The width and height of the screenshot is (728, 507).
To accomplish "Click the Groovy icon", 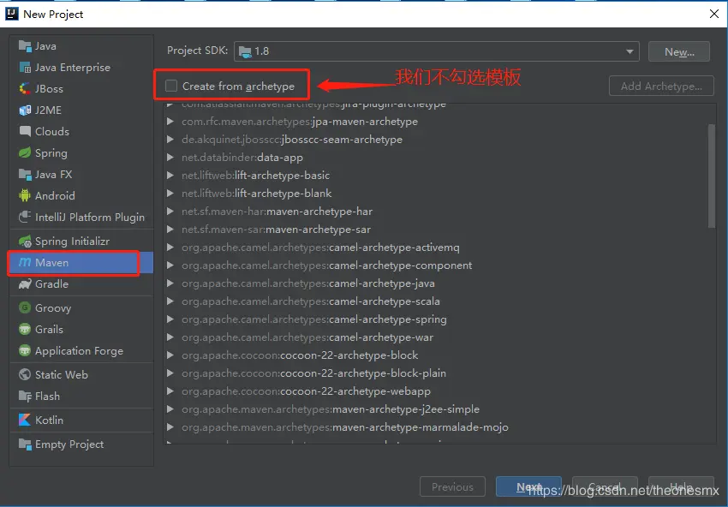I will pos(25,307).
